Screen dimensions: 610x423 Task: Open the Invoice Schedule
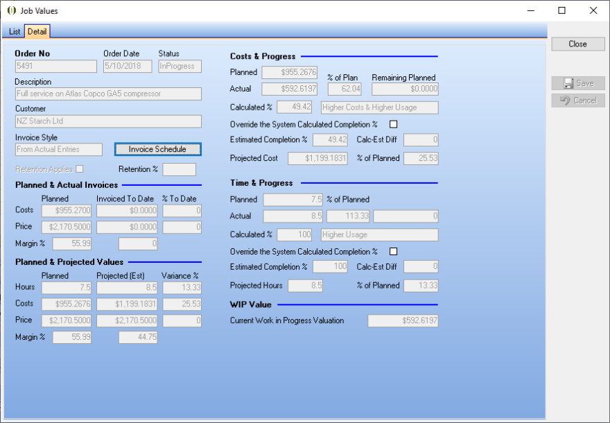pos(157,149)
